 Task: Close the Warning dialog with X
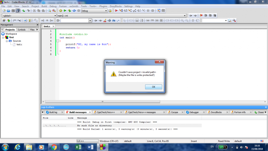tap(159, 62)
